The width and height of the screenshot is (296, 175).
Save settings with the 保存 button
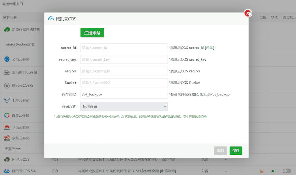point(236,151)
